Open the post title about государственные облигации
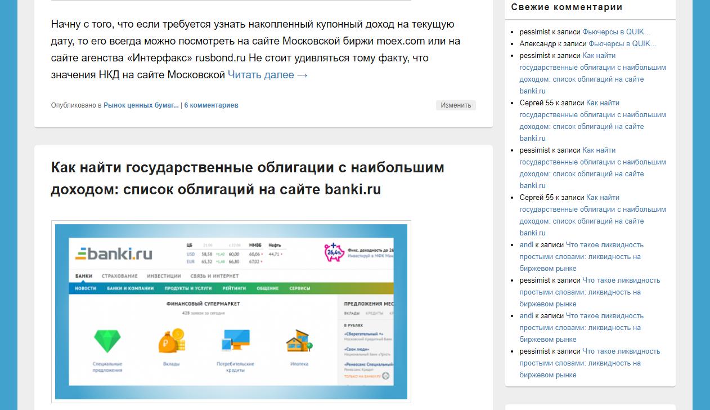The image size is (710, 410). tap(248, 179)
